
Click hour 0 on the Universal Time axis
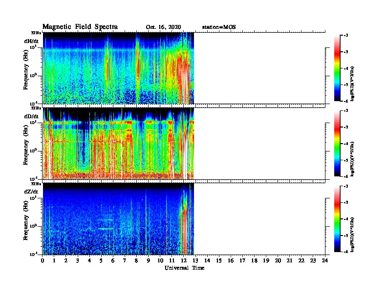[43, 261]
